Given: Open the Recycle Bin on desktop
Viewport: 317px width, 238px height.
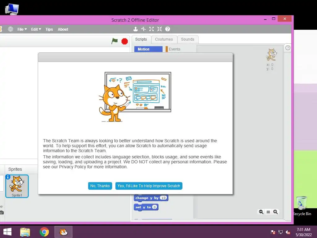Looking at the screenshot, I should click(x=302, y=206).
